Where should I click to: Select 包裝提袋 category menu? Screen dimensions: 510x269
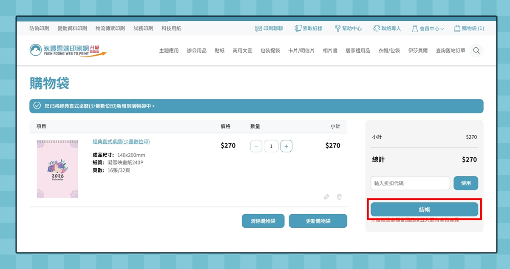270,51
